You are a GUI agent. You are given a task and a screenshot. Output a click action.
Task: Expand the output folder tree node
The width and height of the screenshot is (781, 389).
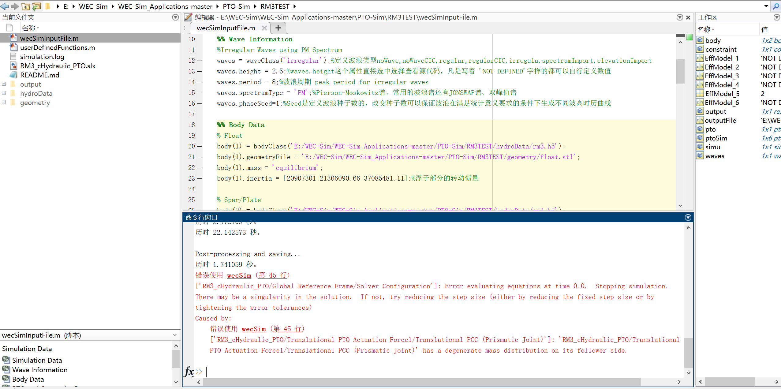(x=4, y=84)
